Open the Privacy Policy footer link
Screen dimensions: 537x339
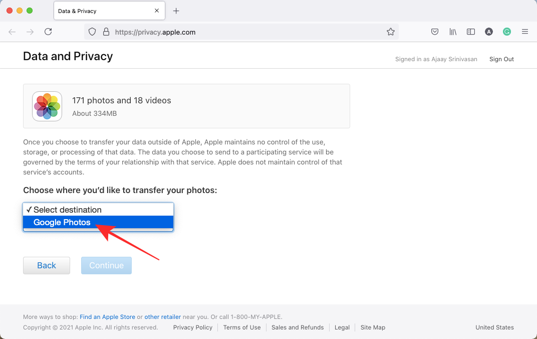coord(193,327)
